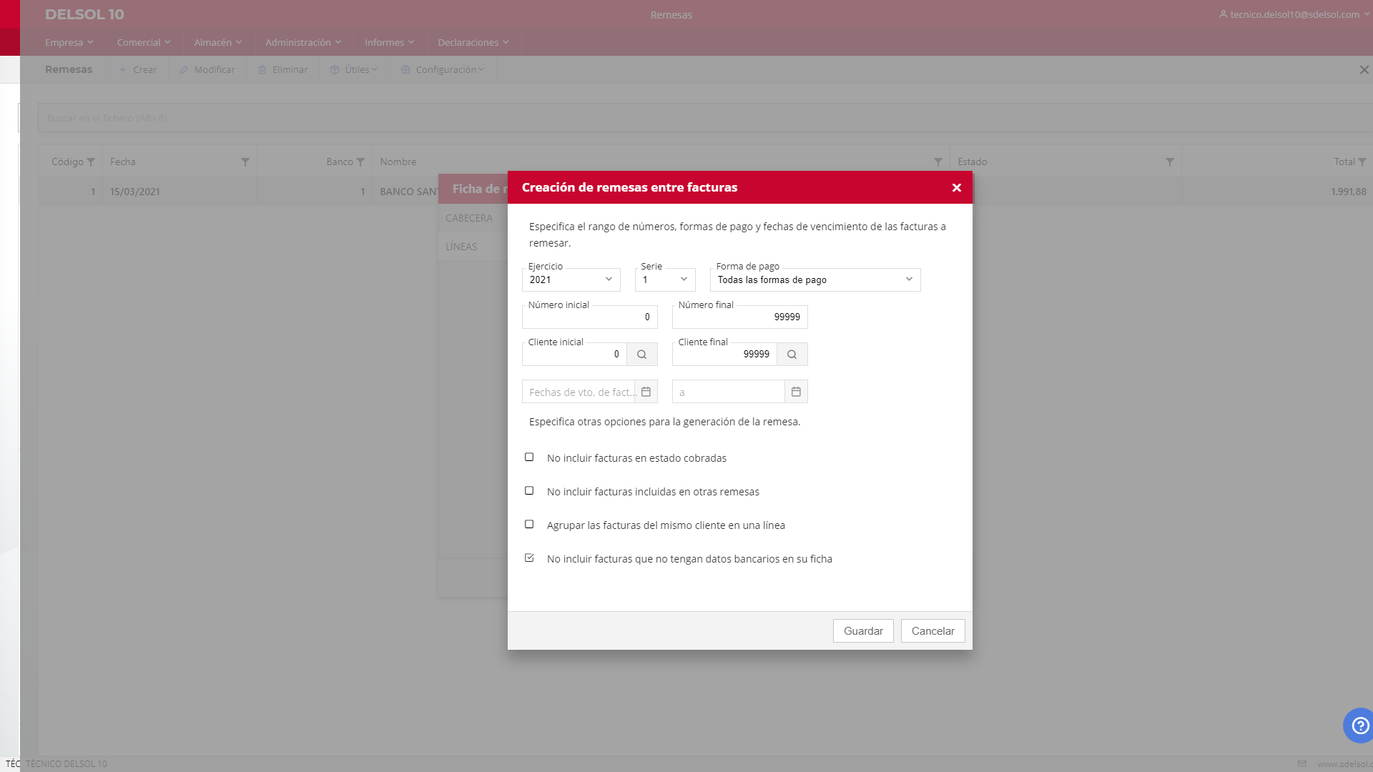1373x772 pixels.
Task: Open the Forma de pago dropdown
Action: coord(815,279)
